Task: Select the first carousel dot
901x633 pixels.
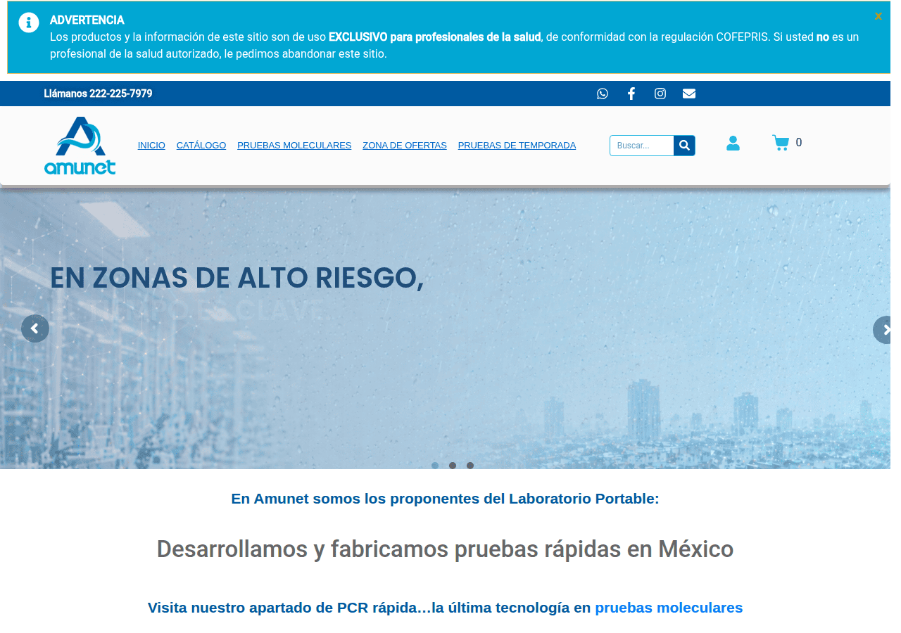Action: point(435,466)
